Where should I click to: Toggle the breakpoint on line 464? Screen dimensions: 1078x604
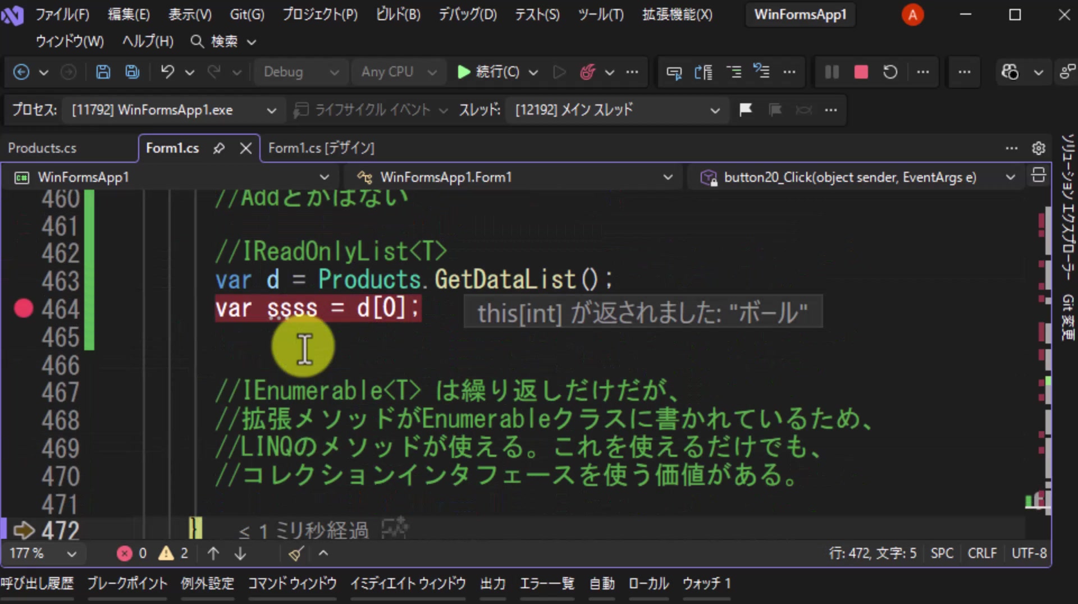24,308
